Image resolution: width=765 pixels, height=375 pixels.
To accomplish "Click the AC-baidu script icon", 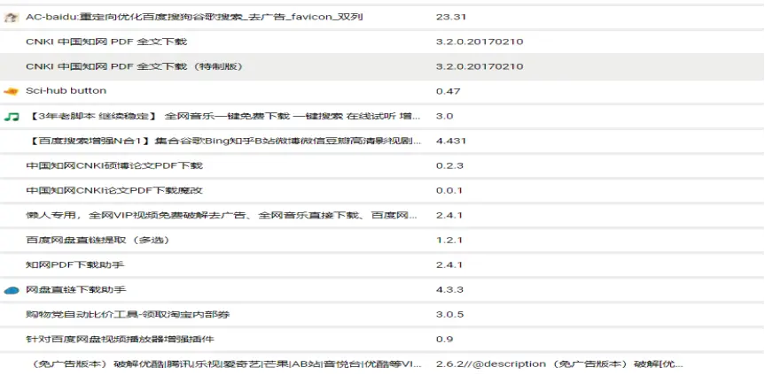I will [12, 18].
